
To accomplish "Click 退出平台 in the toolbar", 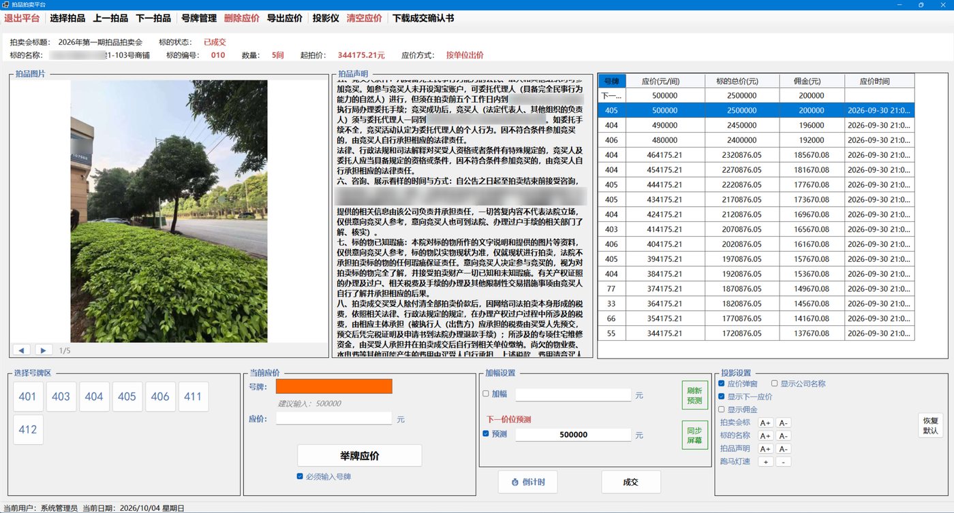I will (22, 18).
